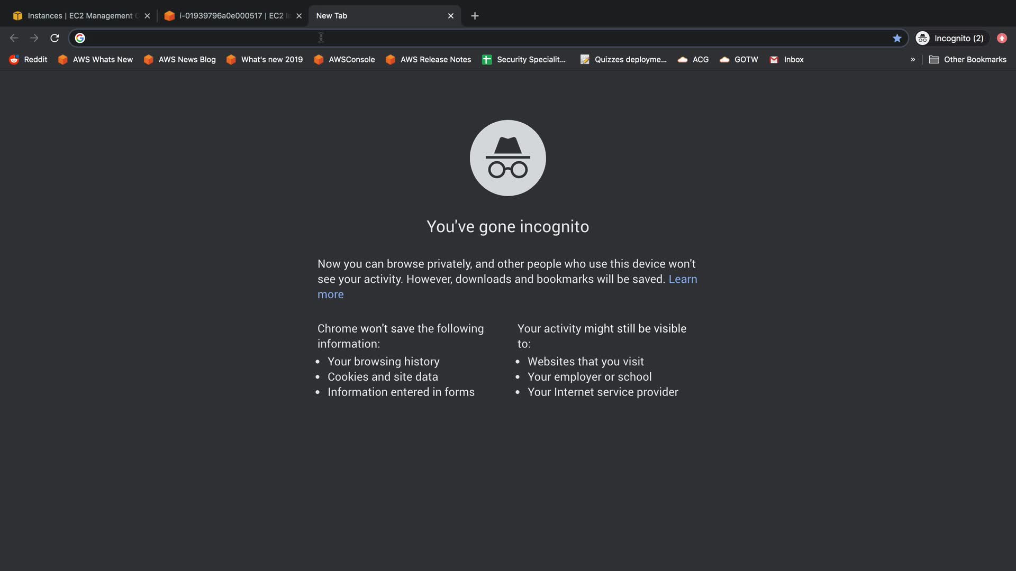
Task: Close the New Tab tab
Action: pyautogui.click(x=451, y=16)
